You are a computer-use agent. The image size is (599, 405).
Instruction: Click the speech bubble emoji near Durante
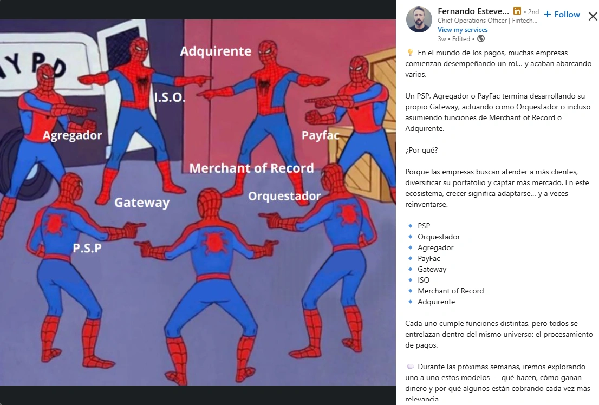(x=411, y=367)
